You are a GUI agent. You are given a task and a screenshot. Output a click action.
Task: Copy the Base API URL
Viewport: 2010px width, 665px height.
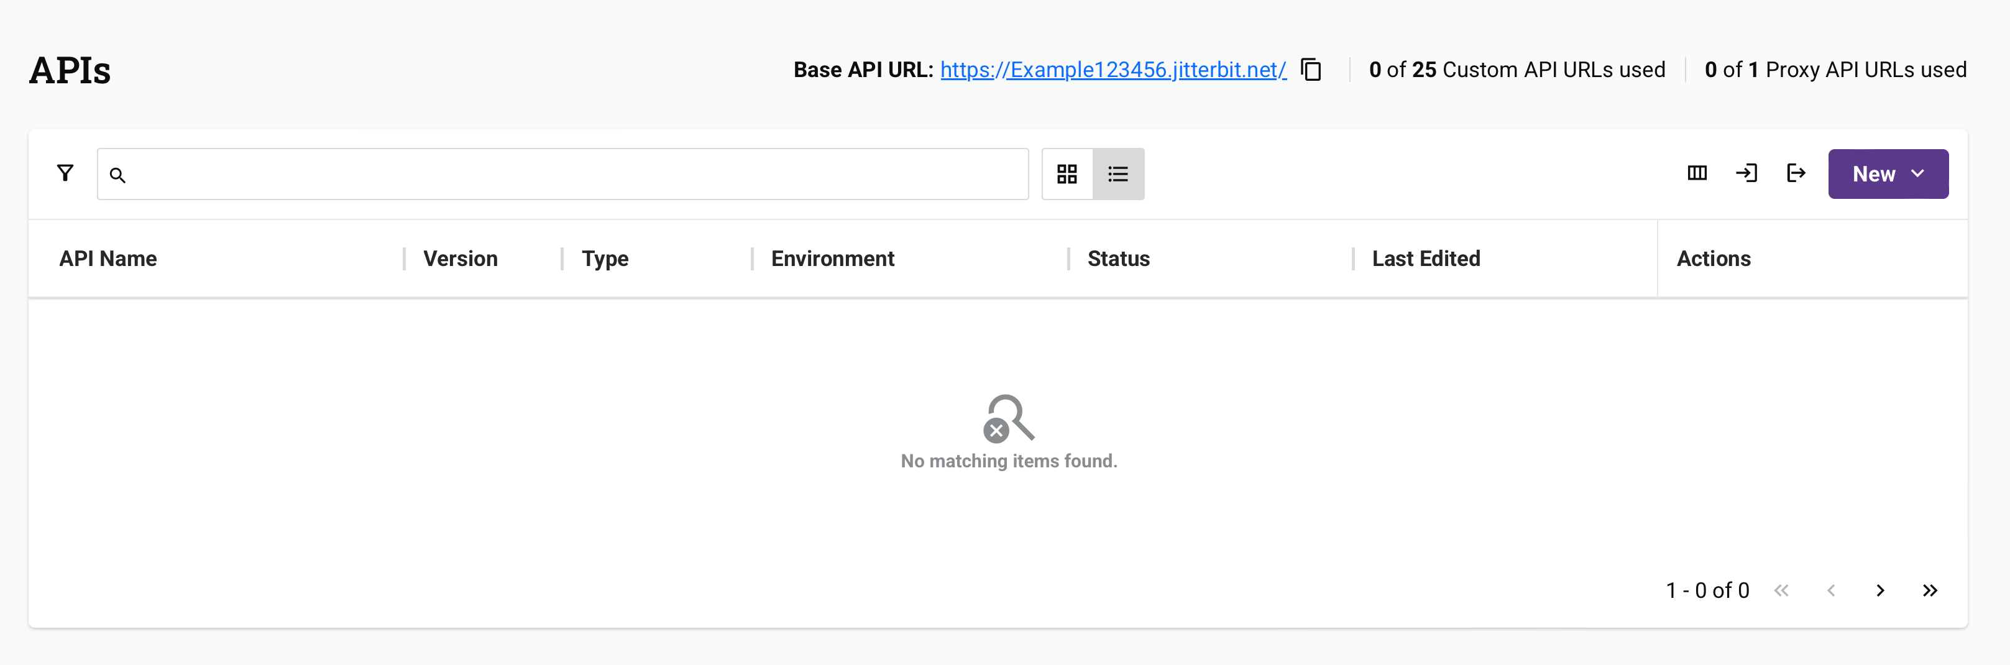point(1311,70)
